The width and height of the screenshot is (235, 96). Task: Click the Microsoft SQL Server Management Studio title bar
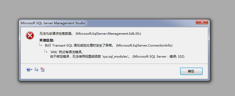(x=105, y=23)
